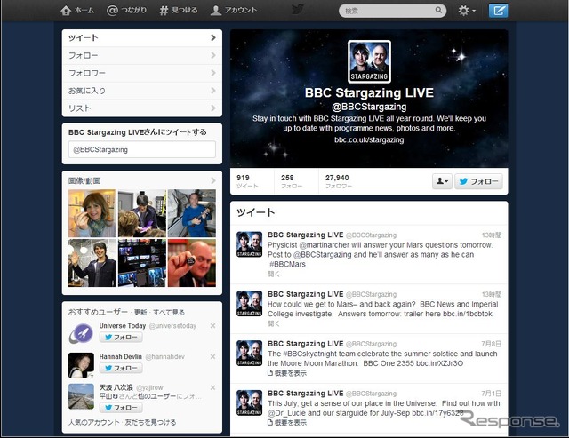Screen dimensions: 569x438
Task: Dismiss Universe Today suggestion
Action: click(213, 326)
